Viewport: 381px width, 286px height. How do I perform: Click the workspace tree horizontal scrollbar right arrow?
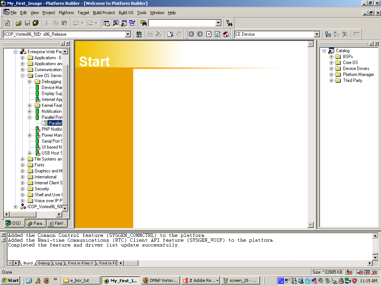tap(59, 214)
